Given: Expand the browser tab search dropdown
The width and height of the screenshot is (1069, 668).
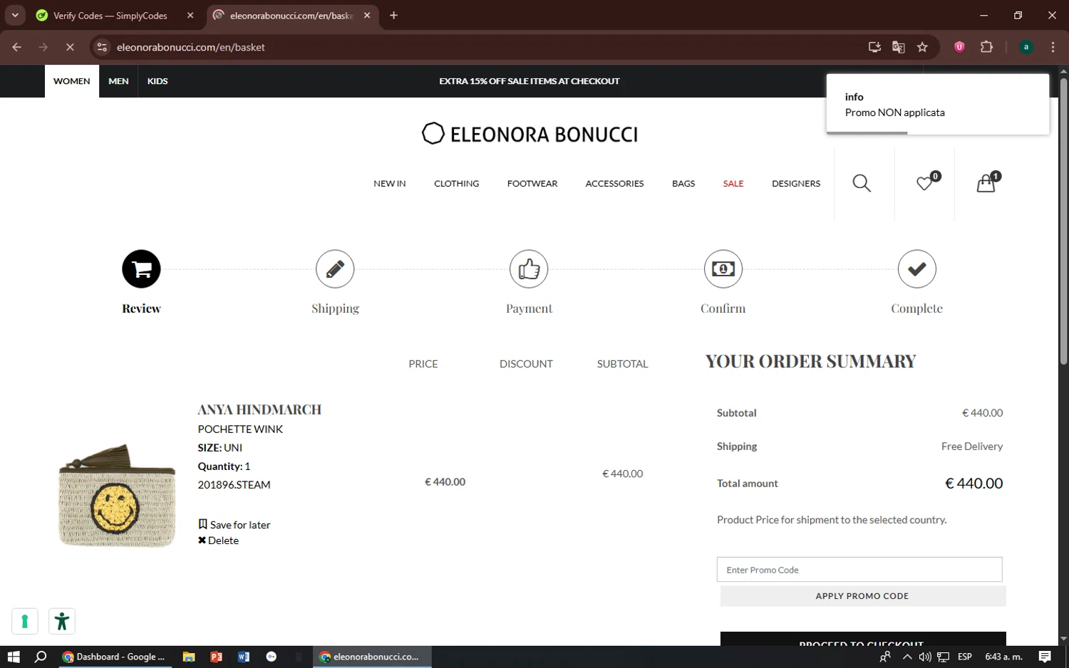Looking at the screenshot, I should click(15, 15).
